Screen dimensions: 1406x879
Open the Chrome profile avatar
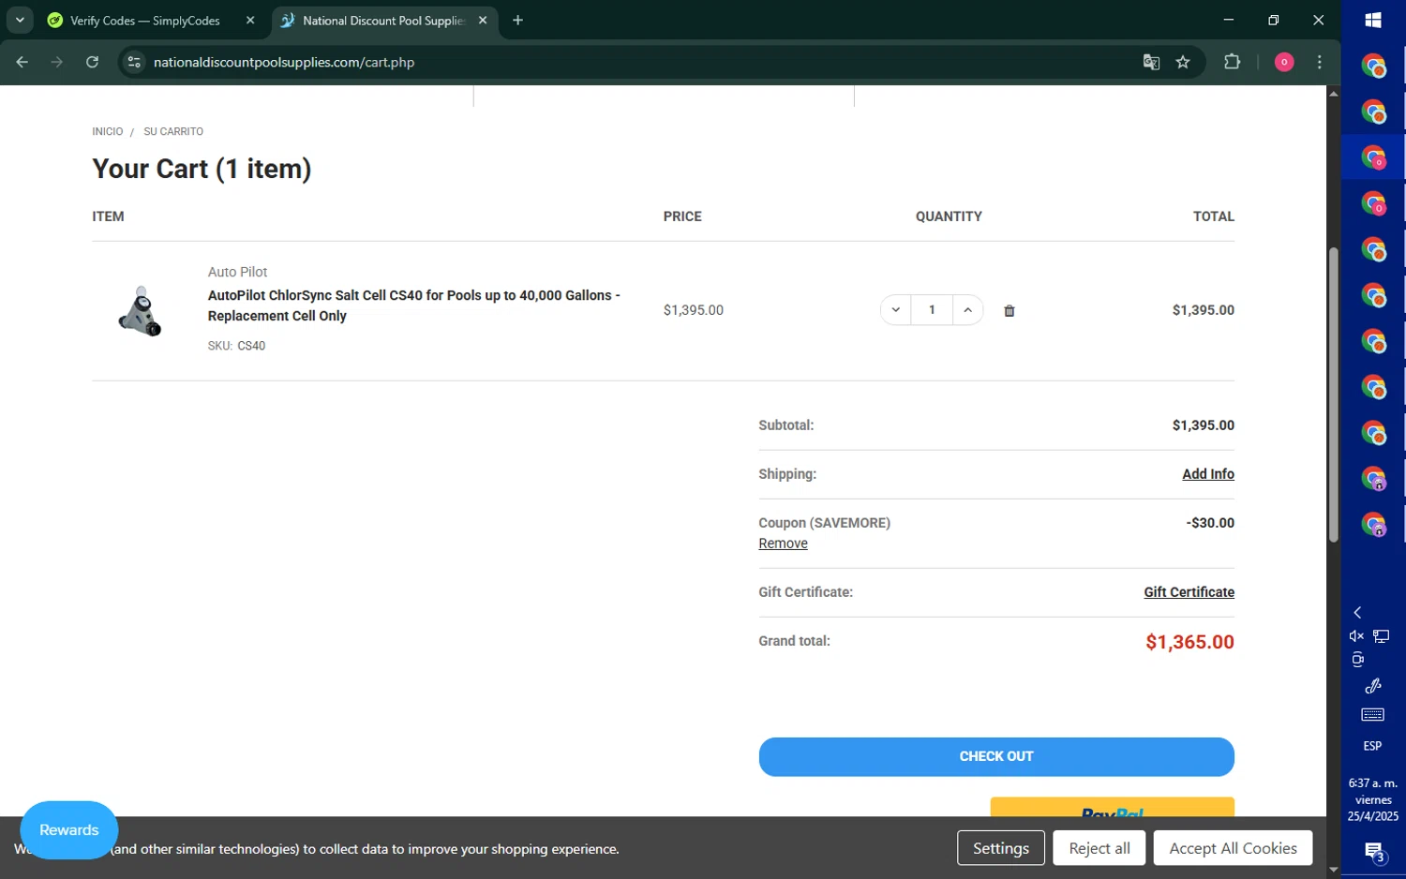click(1284, 62)
